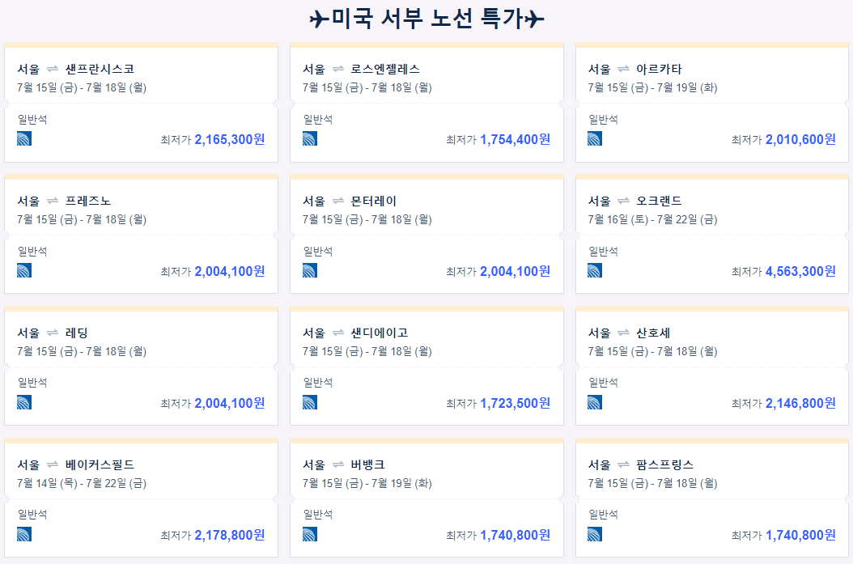Click round-trip arrows icon beside 샌프란시스코

click(x=53, y=69)
